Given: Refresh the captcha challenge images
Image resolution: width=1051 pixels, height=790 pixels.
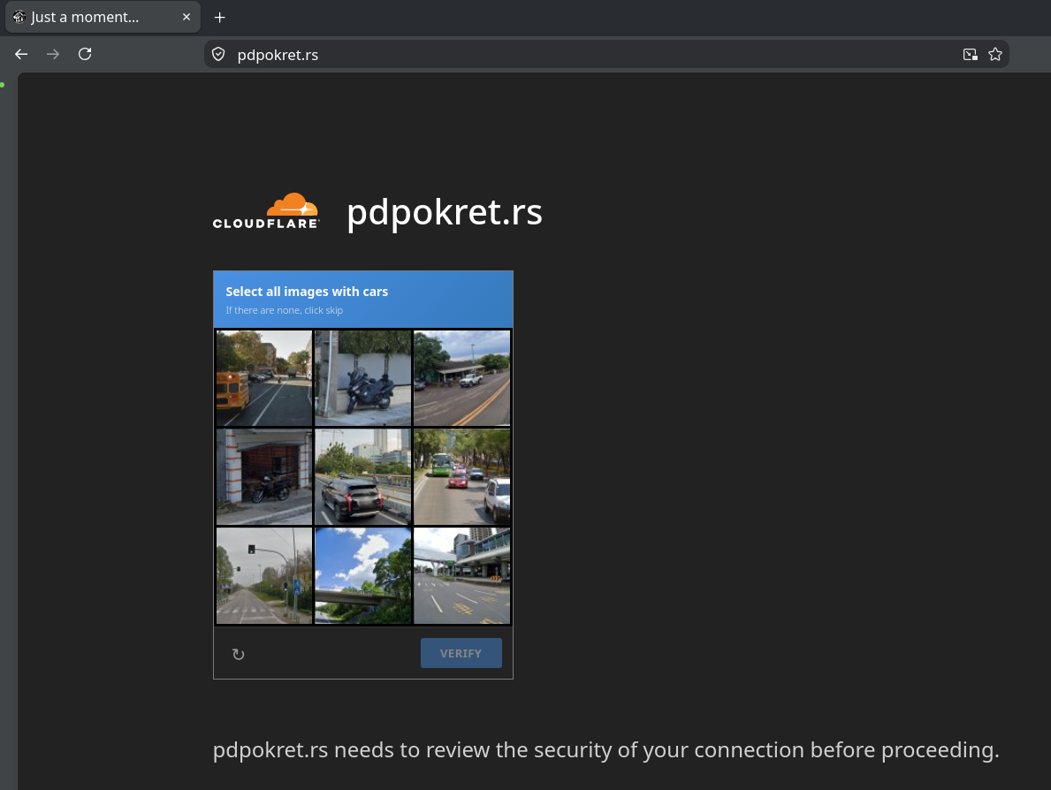Looking at the screenshot, I should (x=238, y=654).
